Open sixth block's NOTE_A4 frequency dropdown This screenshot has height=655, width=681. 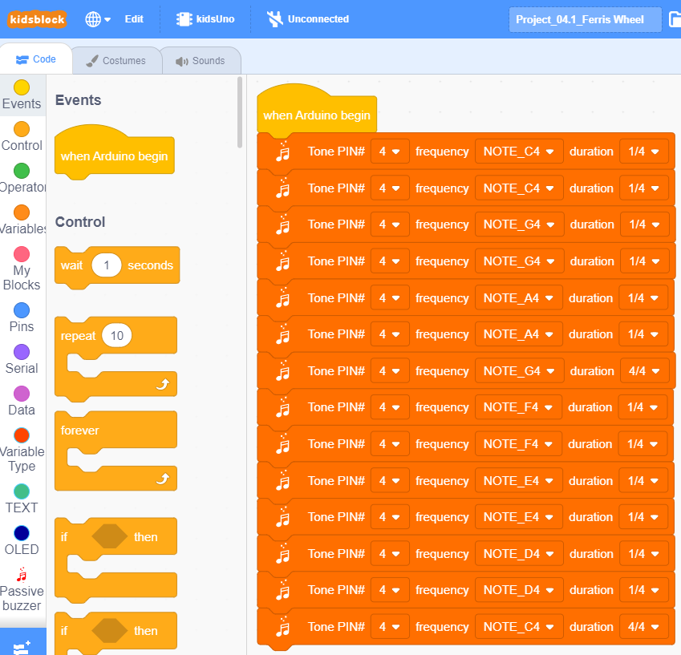[x=518, y=334]
